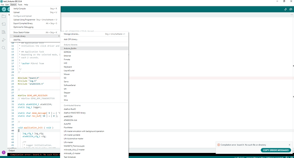Include the AutoPID library

point(95,124)
